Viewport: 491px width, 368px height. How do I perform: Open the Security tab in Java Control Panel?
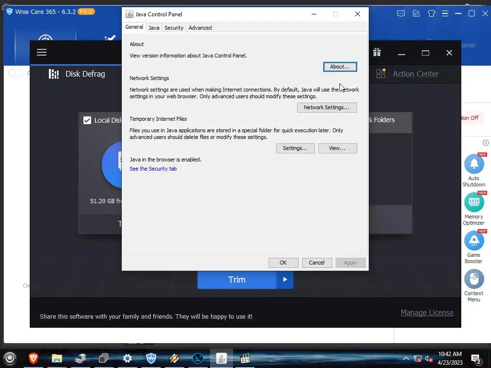tap(174, 28)
